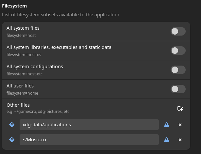Viewport: 201px width, 154px height.
Task: Edit the xdg-data/applications path field
Action: tap(89, 125)
